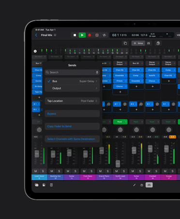Click the pencil edit icon in bottom bar
This screenshot has width=180, height=219.
tap(135, 185)
